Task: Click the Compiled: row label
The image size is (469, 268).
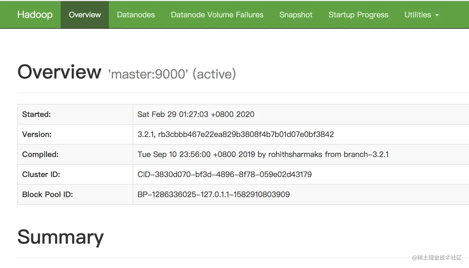Action: [40, 154]
